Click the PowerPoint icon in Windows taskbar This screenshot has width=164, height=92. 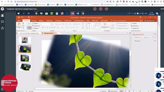[x=72, y=14]
